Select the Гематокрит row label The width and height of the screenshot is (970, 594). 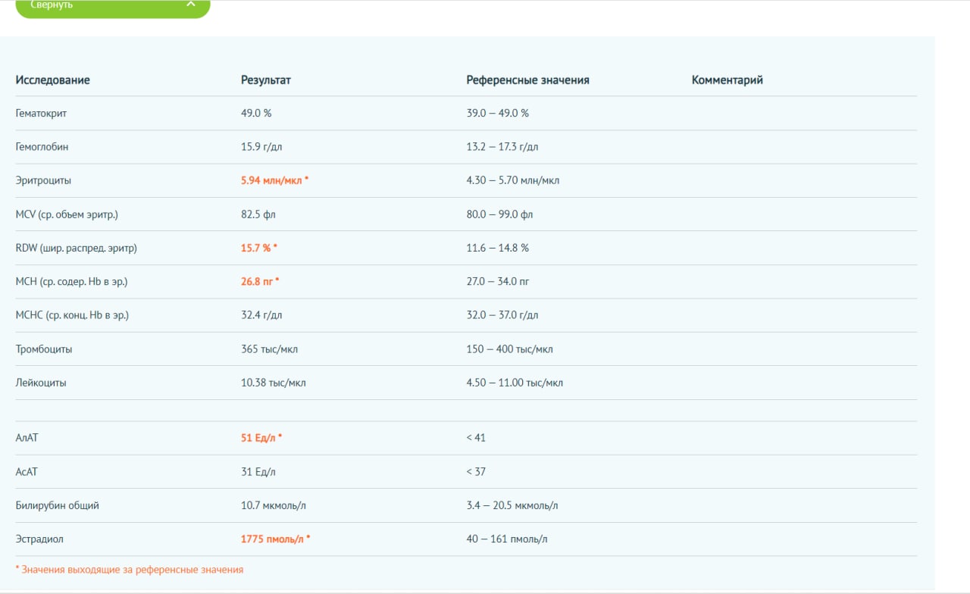coord(42,113)
